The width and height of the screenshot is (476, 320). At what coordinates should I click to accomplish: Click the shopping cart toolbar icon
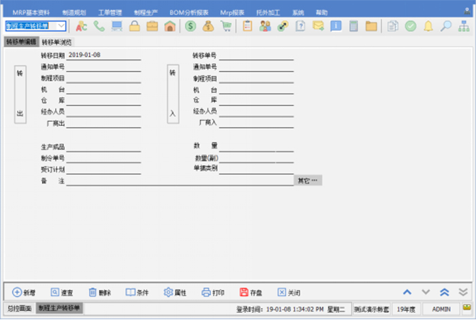click(x=226, y=26)
